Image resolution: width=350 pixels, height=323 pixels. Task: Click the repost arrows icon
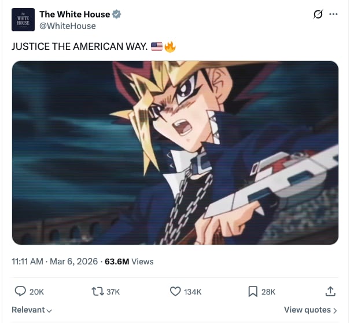(x=98, y=292)
